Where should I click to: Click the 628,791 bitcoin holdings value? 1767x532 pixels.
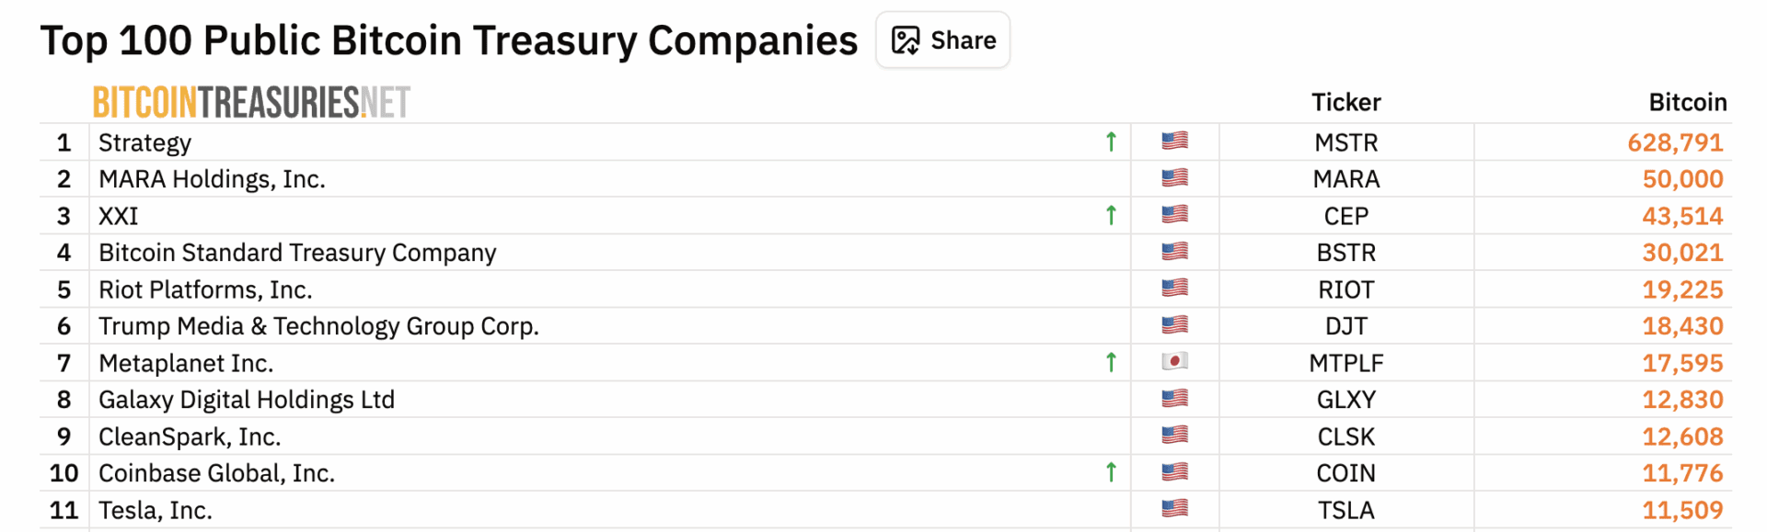(1674, 142)
